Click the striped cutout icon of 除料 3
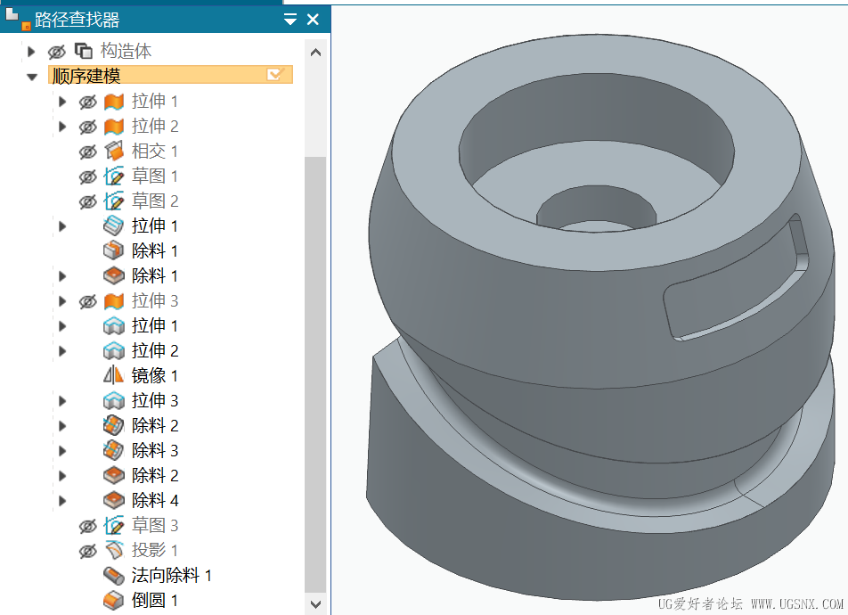Screen dimensions: 848x615 coord(114,450)
